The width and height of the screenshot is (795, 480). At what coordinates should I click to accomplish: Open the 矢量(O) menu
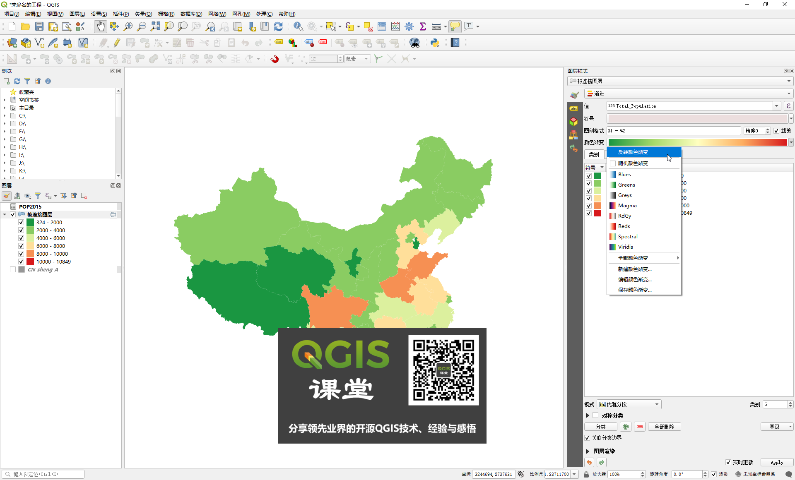[x=143, y=14]
